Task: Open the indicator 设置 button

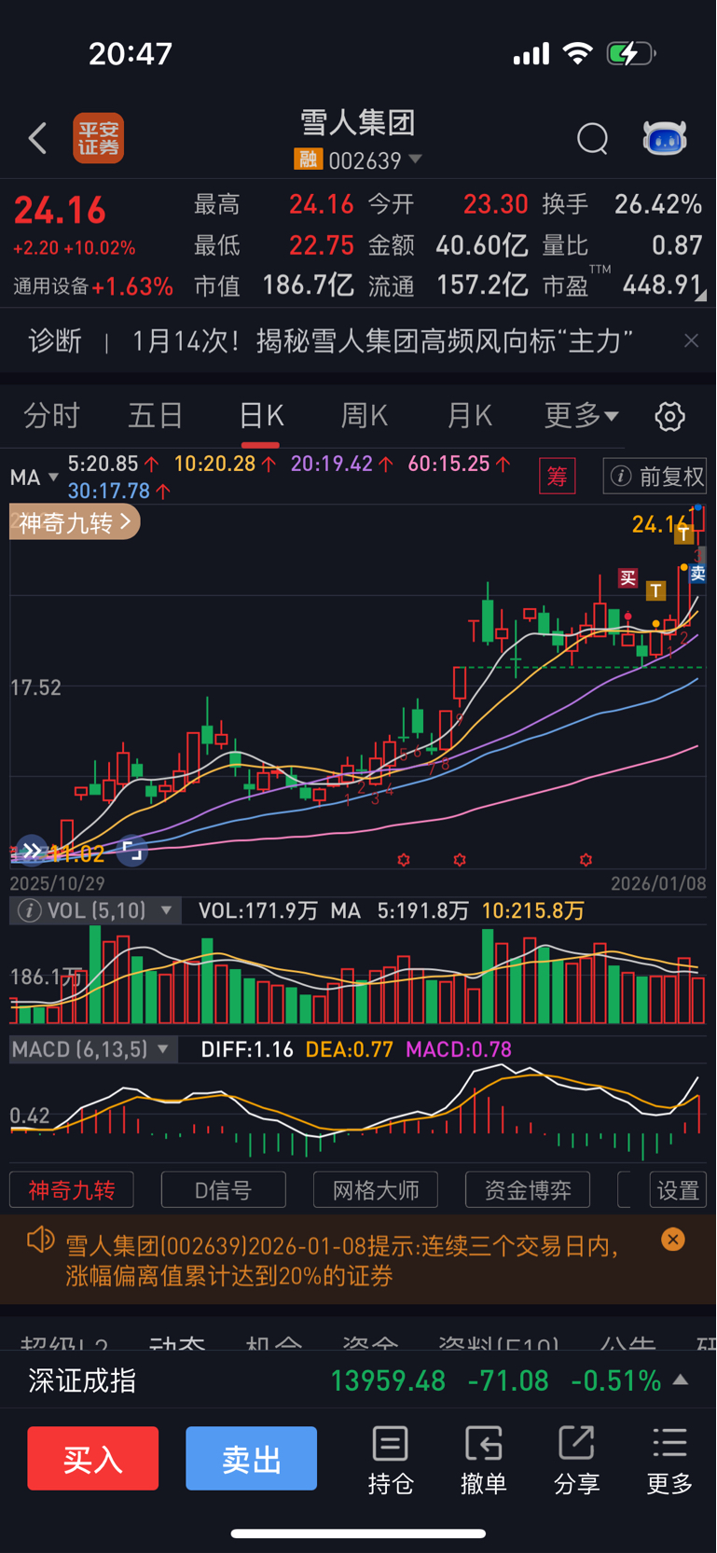Action: pyautogui.click(x=678, y=1190)
